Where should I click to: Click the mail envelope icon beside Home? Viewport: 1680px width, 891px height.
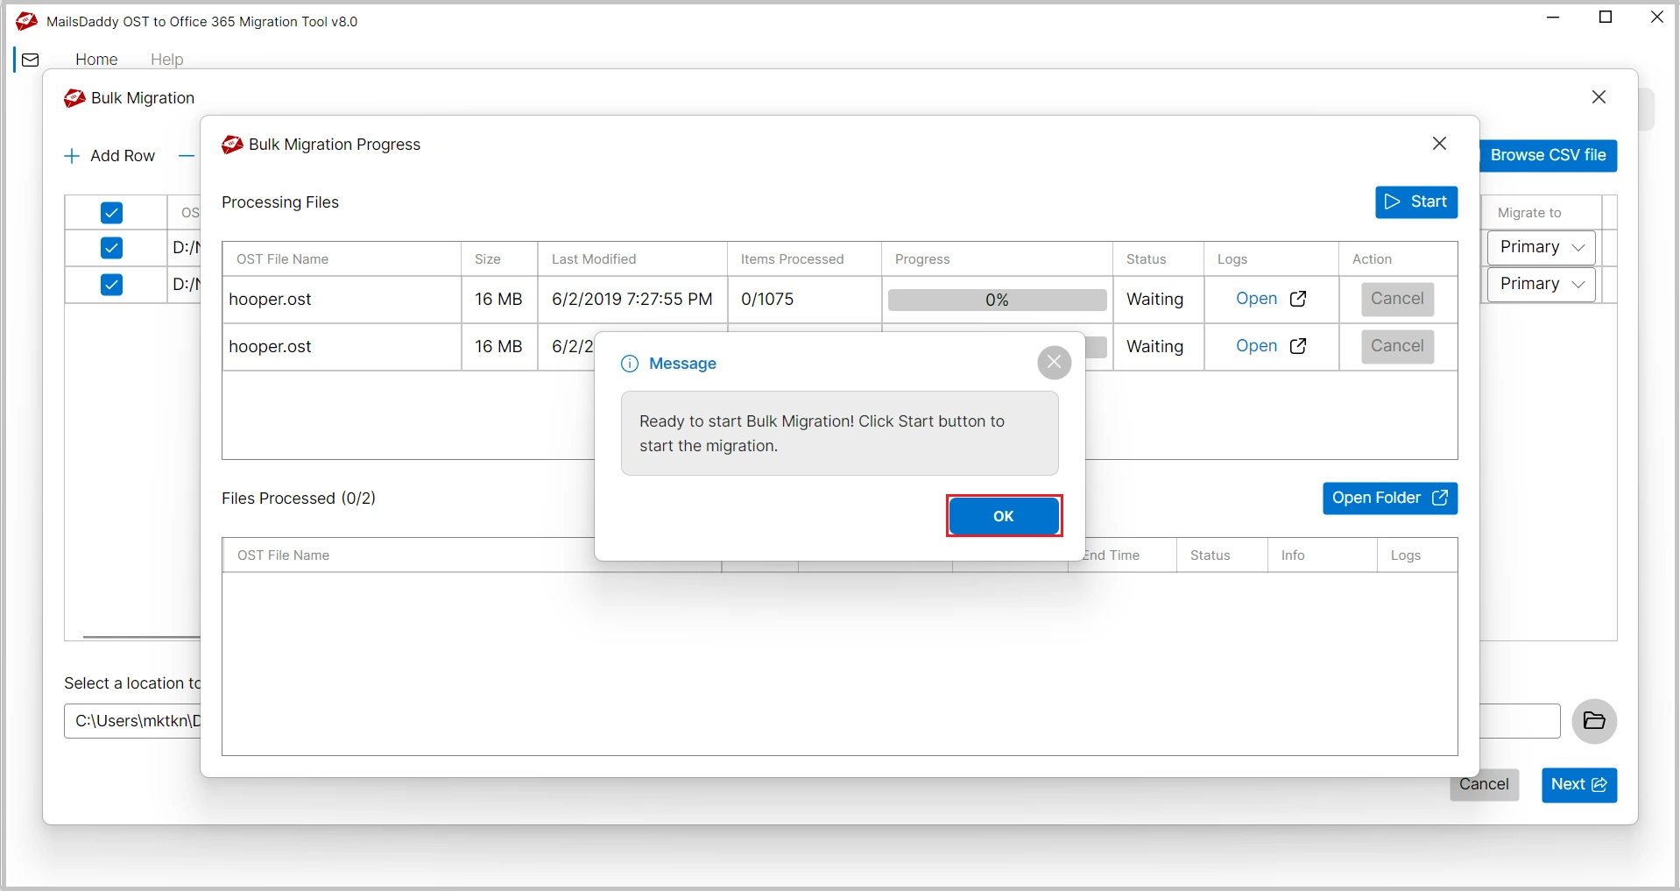click(x=31, y=60)
